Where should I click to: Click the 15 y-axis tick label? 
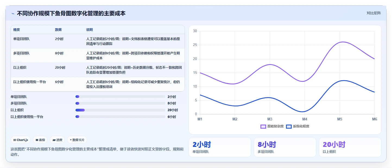195,73
